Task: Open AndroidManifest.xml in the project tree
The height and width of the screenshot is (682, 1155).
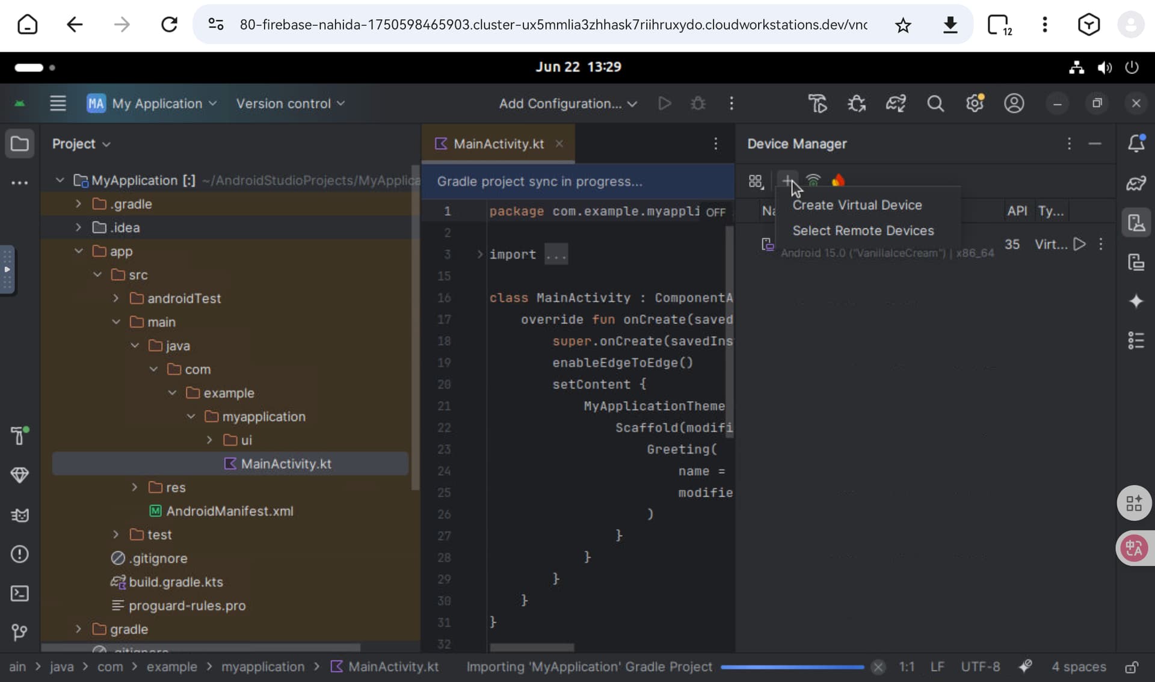Action: 229,511
